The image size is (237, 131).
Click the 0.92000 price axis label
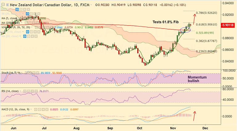(x=229, y=14)
